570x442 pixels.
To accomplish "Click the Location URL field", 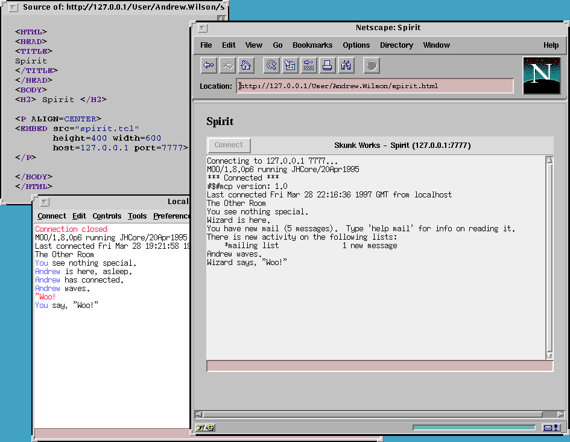I will [x=375, y=86].
